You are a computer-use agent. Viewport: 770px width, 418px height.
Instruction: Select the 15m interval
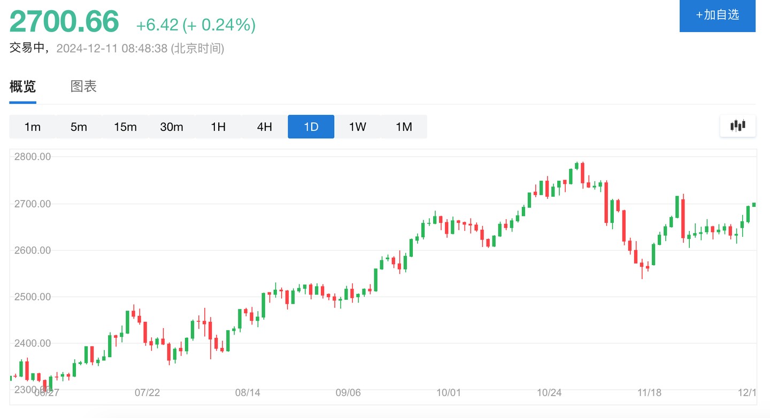pos(125,127)
